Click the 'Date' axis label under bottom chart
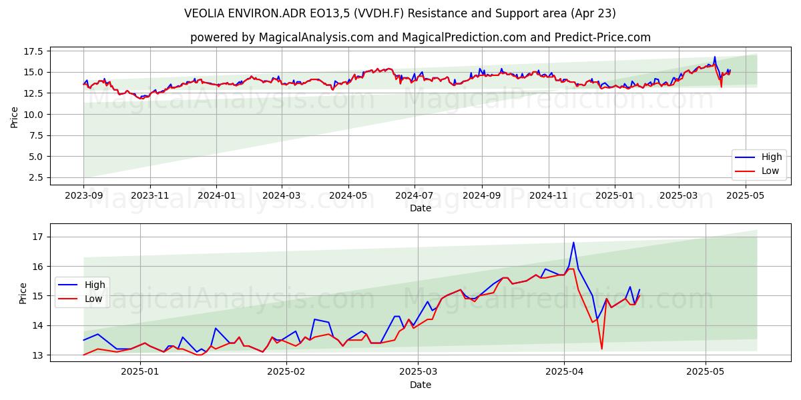 click(421, 385)
